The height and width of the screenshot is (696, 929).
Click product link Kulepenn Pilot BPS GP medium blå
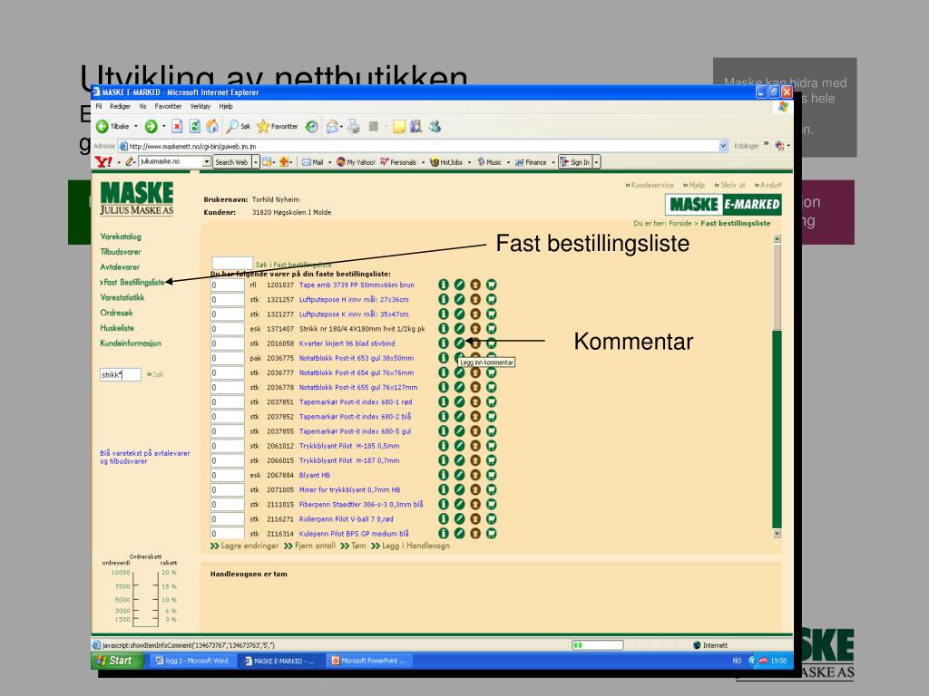point(354,534)
